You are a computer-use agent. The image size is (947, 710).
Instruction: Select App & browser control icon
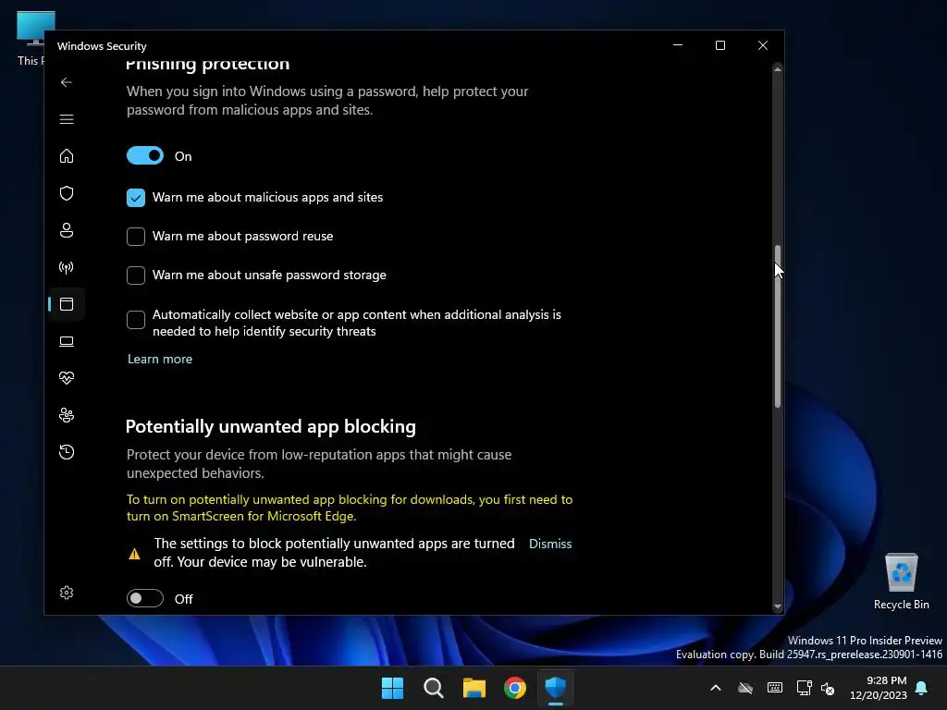pos(67,304)
